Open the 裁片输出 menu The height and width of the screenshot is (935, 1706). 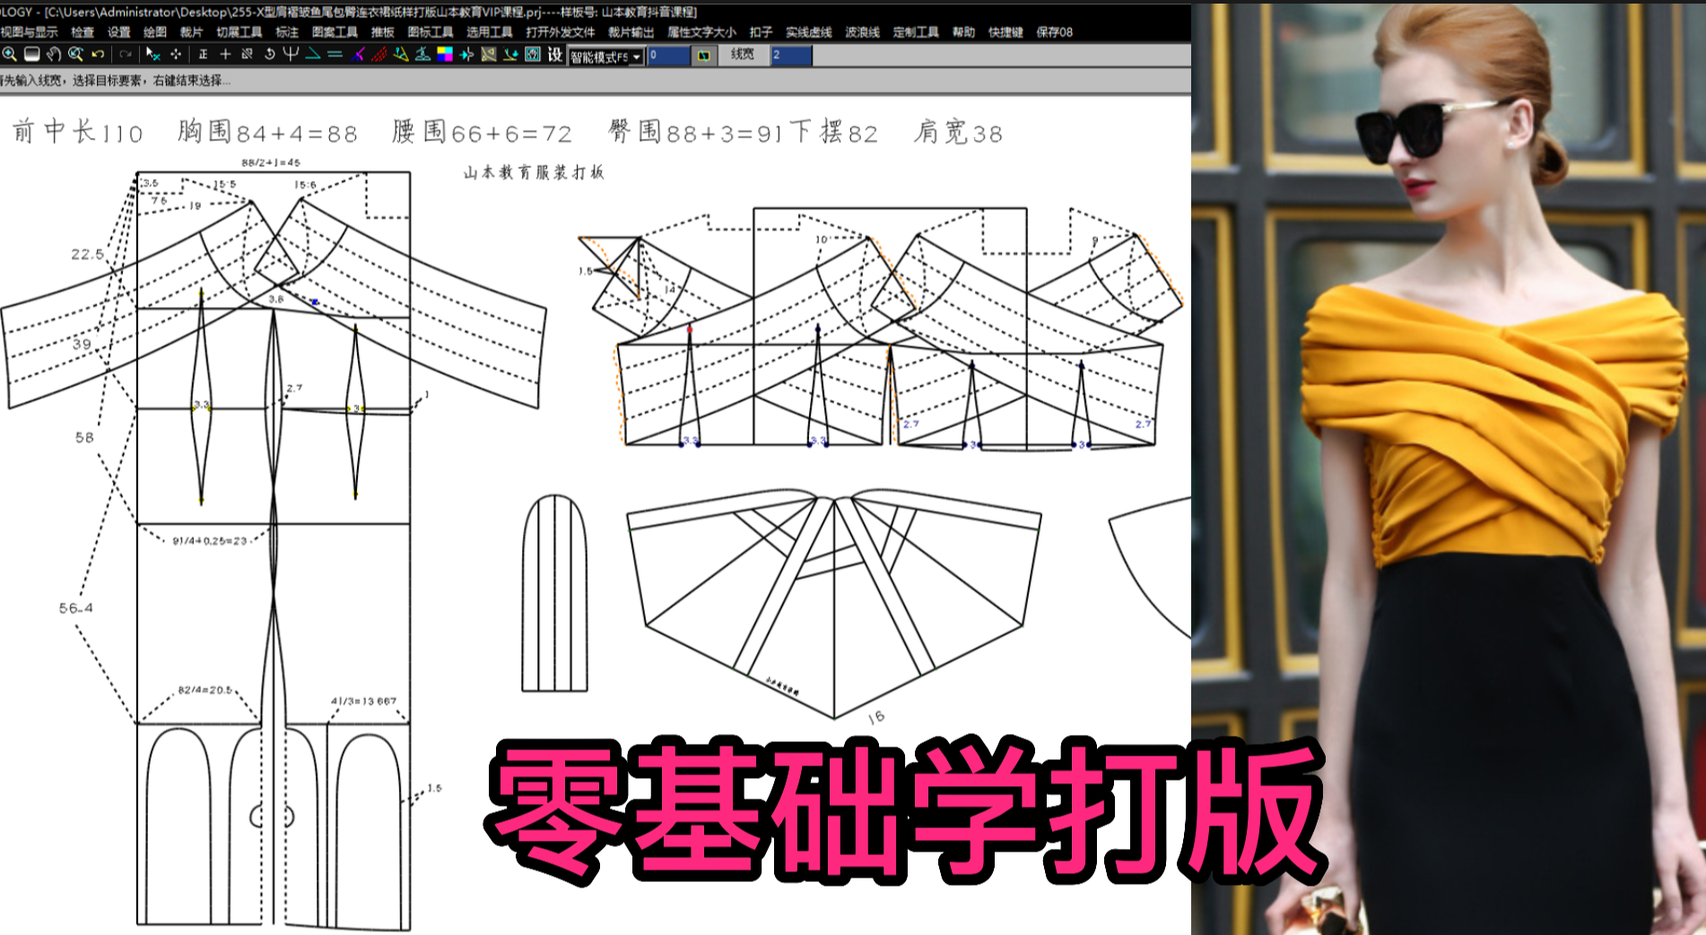[631, 31]
